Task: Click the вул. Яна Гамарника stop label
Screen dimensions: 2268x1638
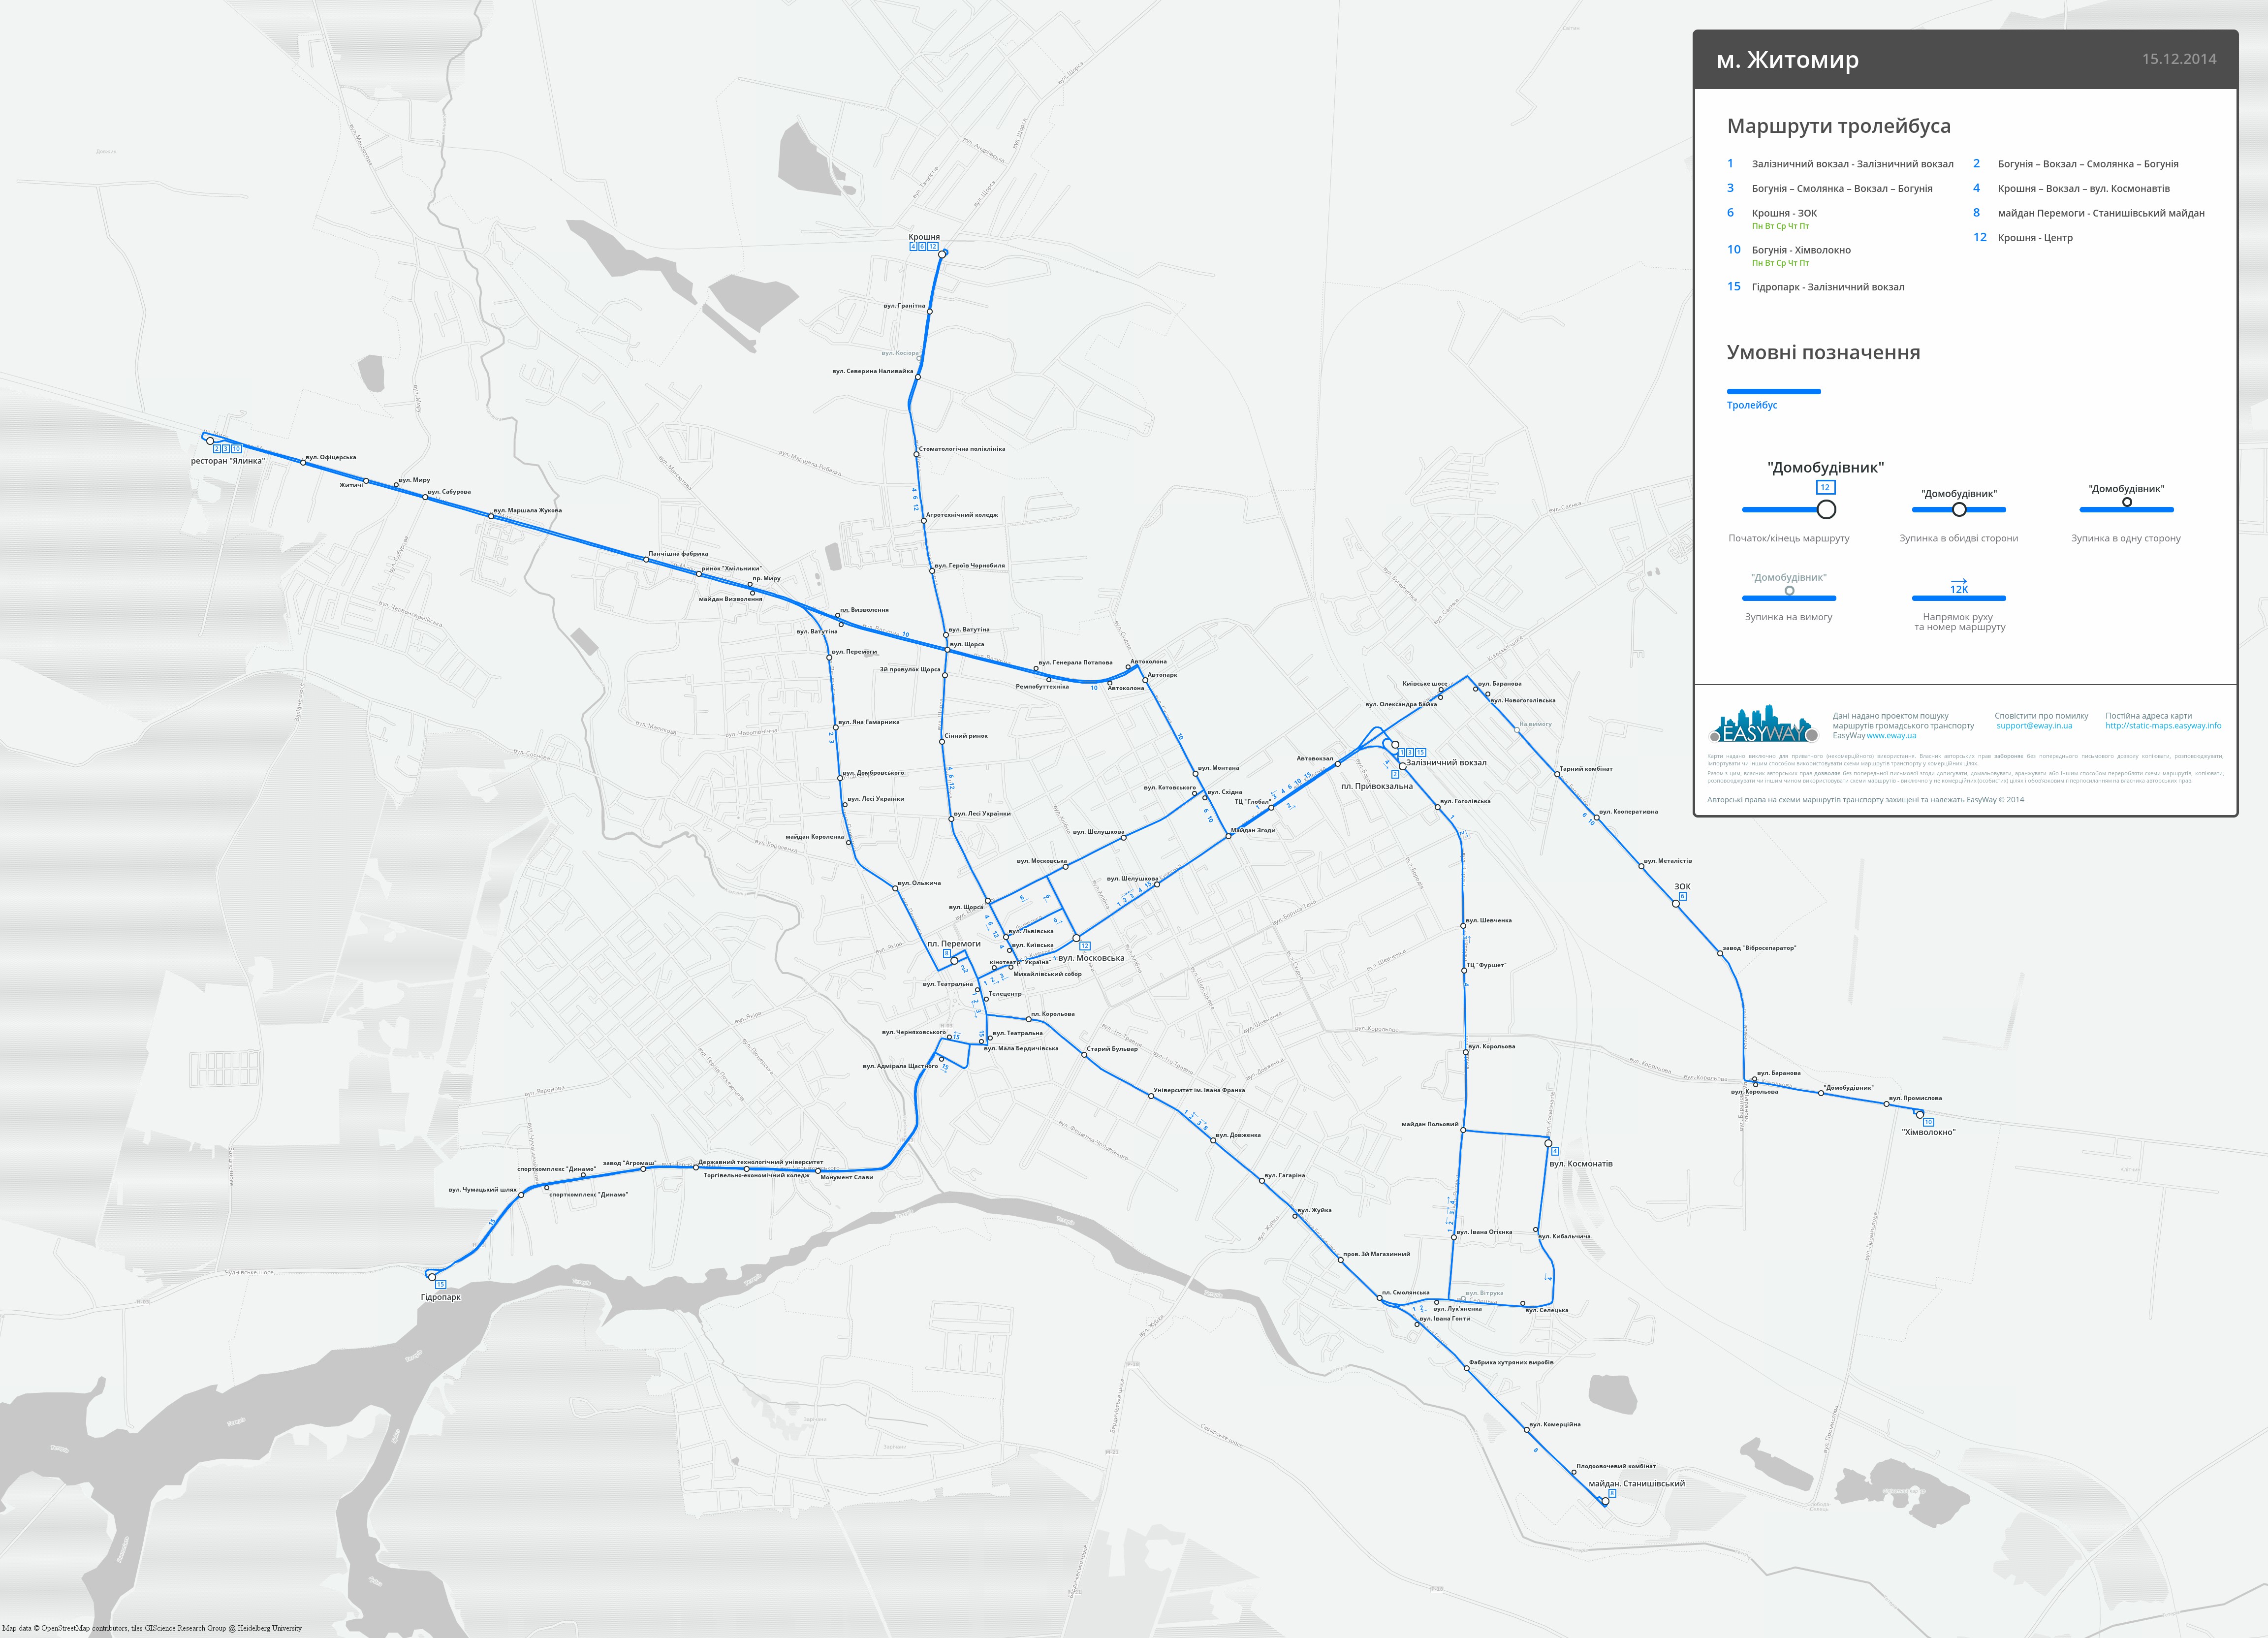Action: click(x=869, y=722)
